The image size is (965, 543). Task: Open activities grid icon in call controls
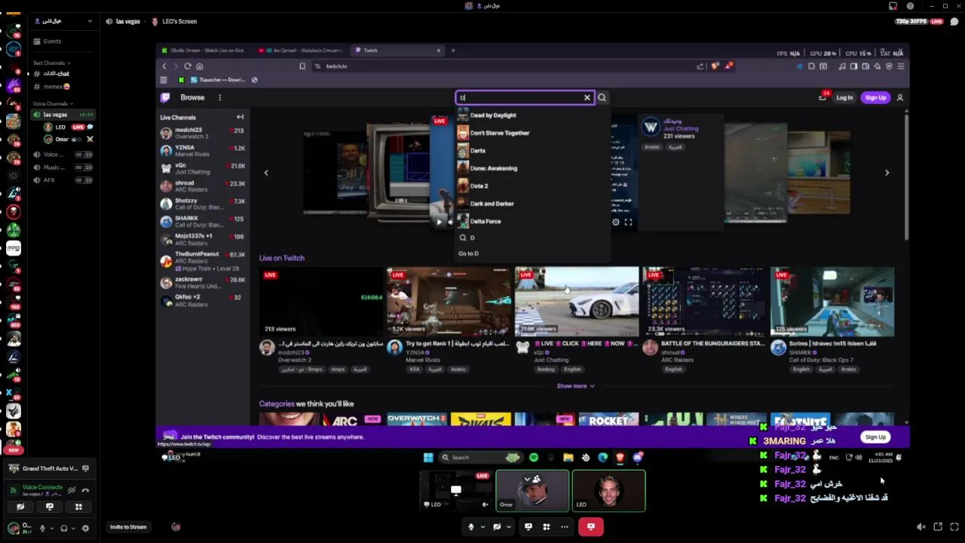547,526
